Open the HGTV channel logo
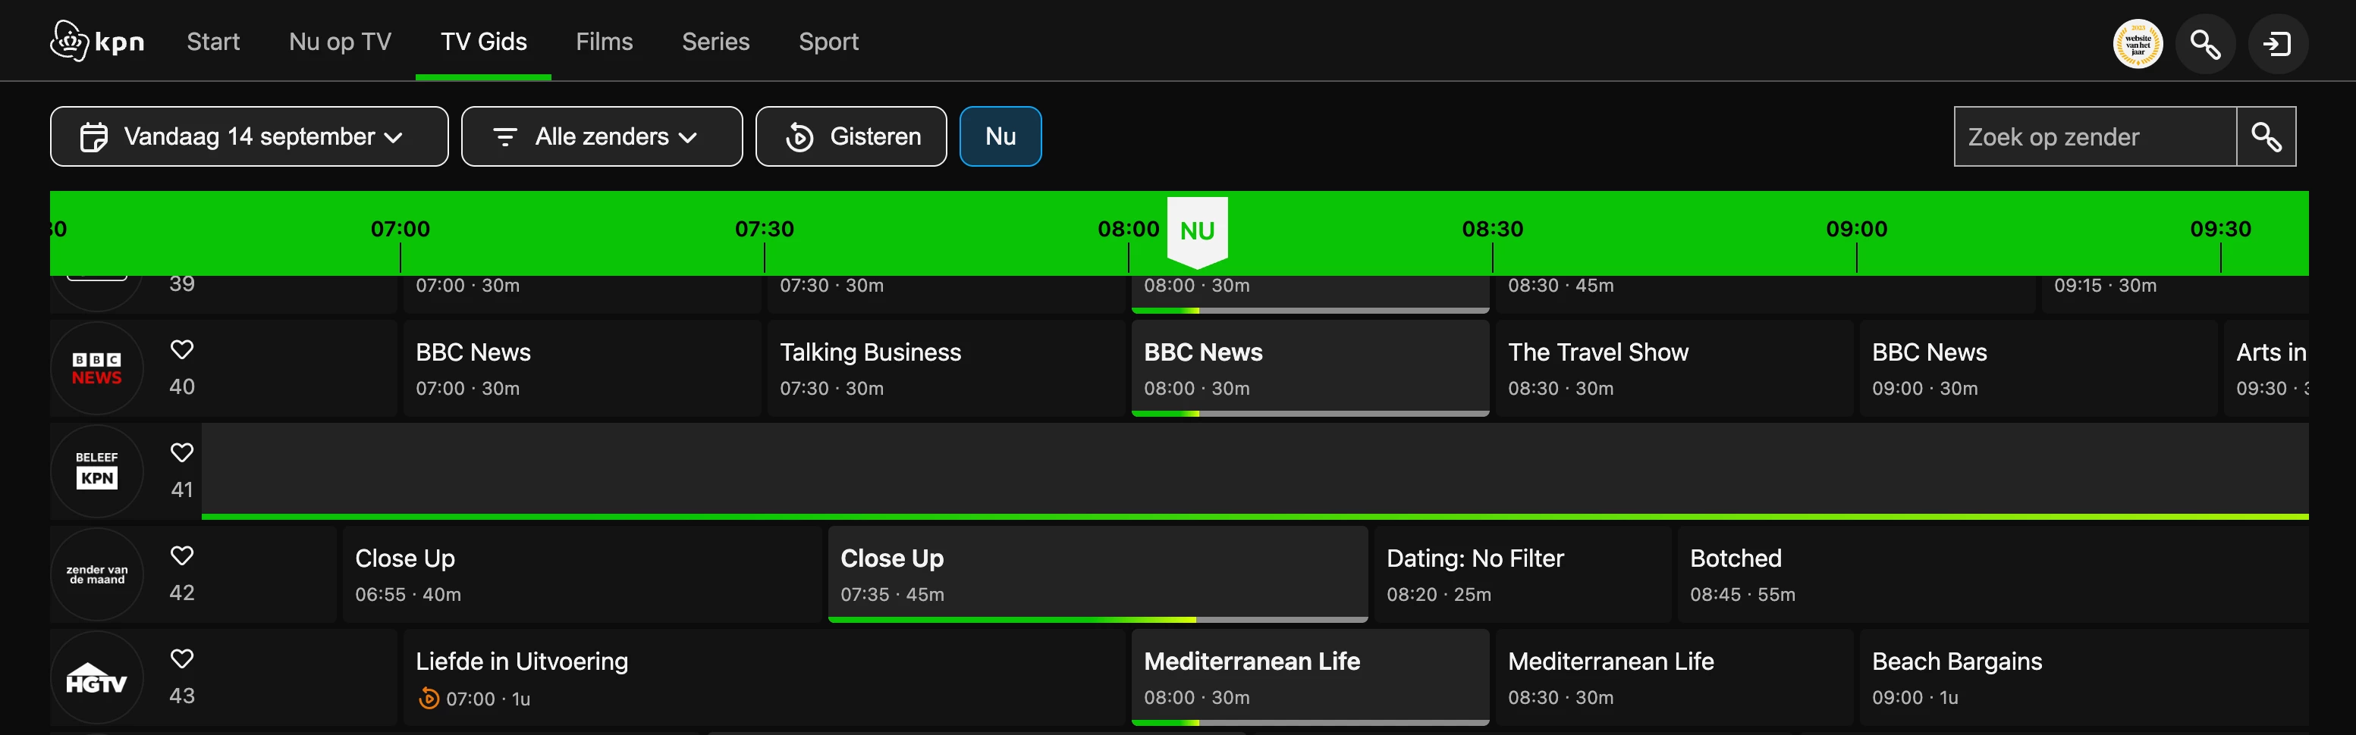 [x=97, y=678]
